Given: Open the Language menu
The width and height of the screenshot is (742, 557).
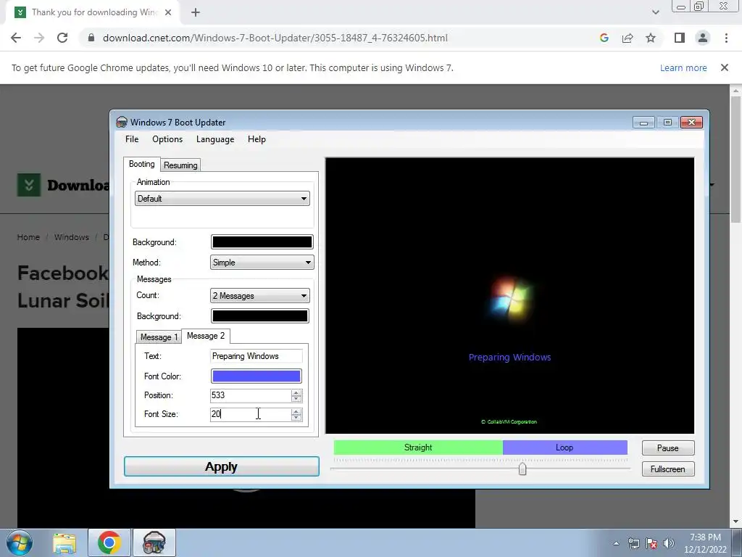Looking at the screenshot, I should pos(215,139).
